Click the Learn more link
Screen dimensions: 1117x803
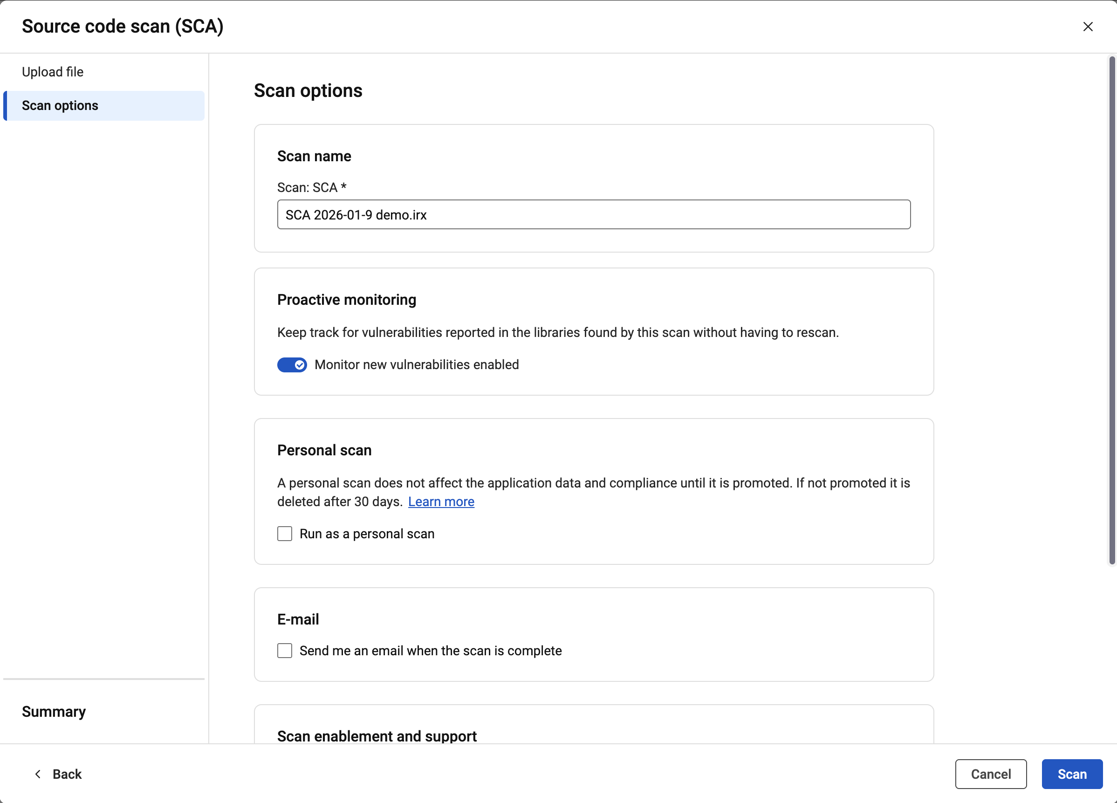point(441,501)
